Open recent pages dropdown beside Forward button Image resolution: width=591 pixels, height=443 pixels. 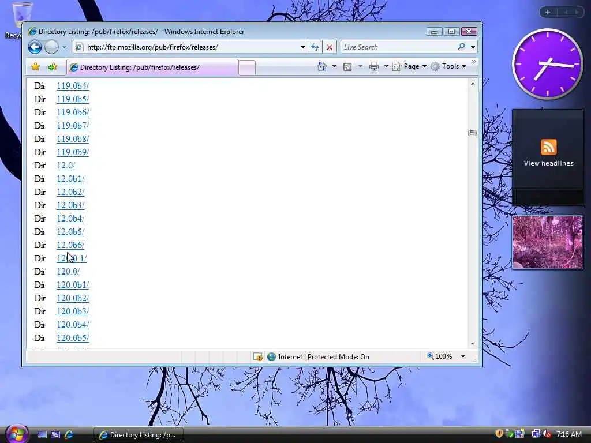[65, 47]
